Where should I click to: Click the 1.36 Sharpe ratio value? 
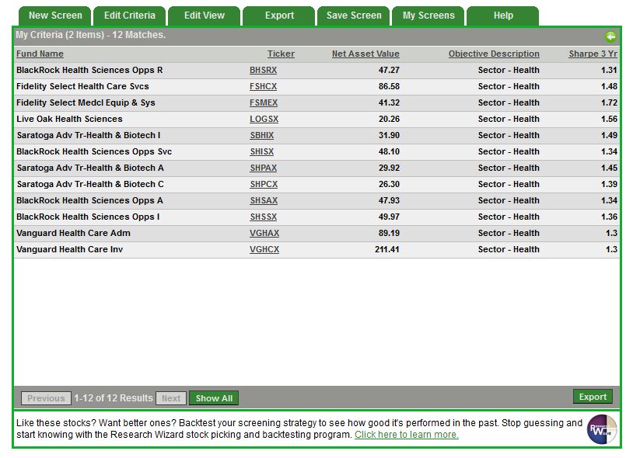pos(609,217)
